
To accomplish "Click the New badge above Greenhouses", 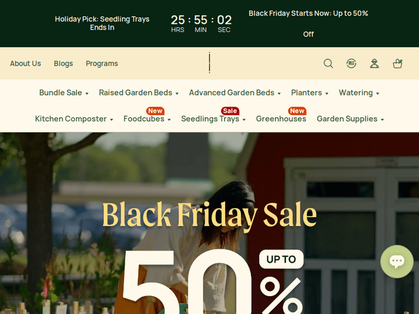I will [297, 111].
